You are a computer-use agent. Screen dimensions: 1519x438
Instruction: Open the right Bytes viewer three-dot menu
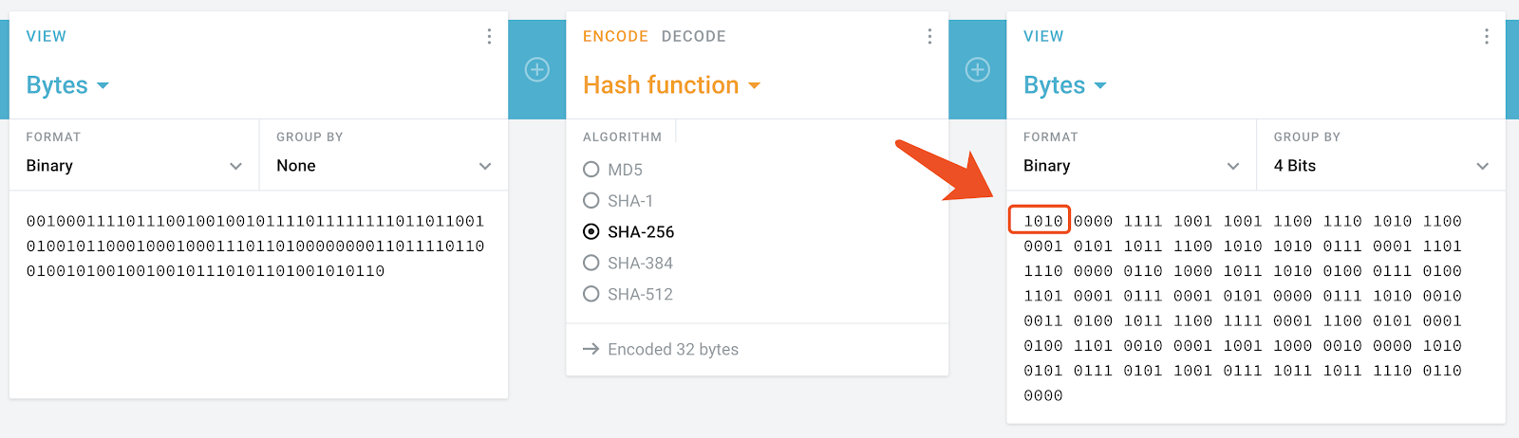click(1486, 36)
